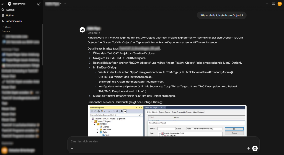Image resolution: width=284 pixels, height=155 pixels.
Task: Click the text "Öffne dein TwinCAT-Projekt im Solution Explorer."
Action: [x=124, y=53]
